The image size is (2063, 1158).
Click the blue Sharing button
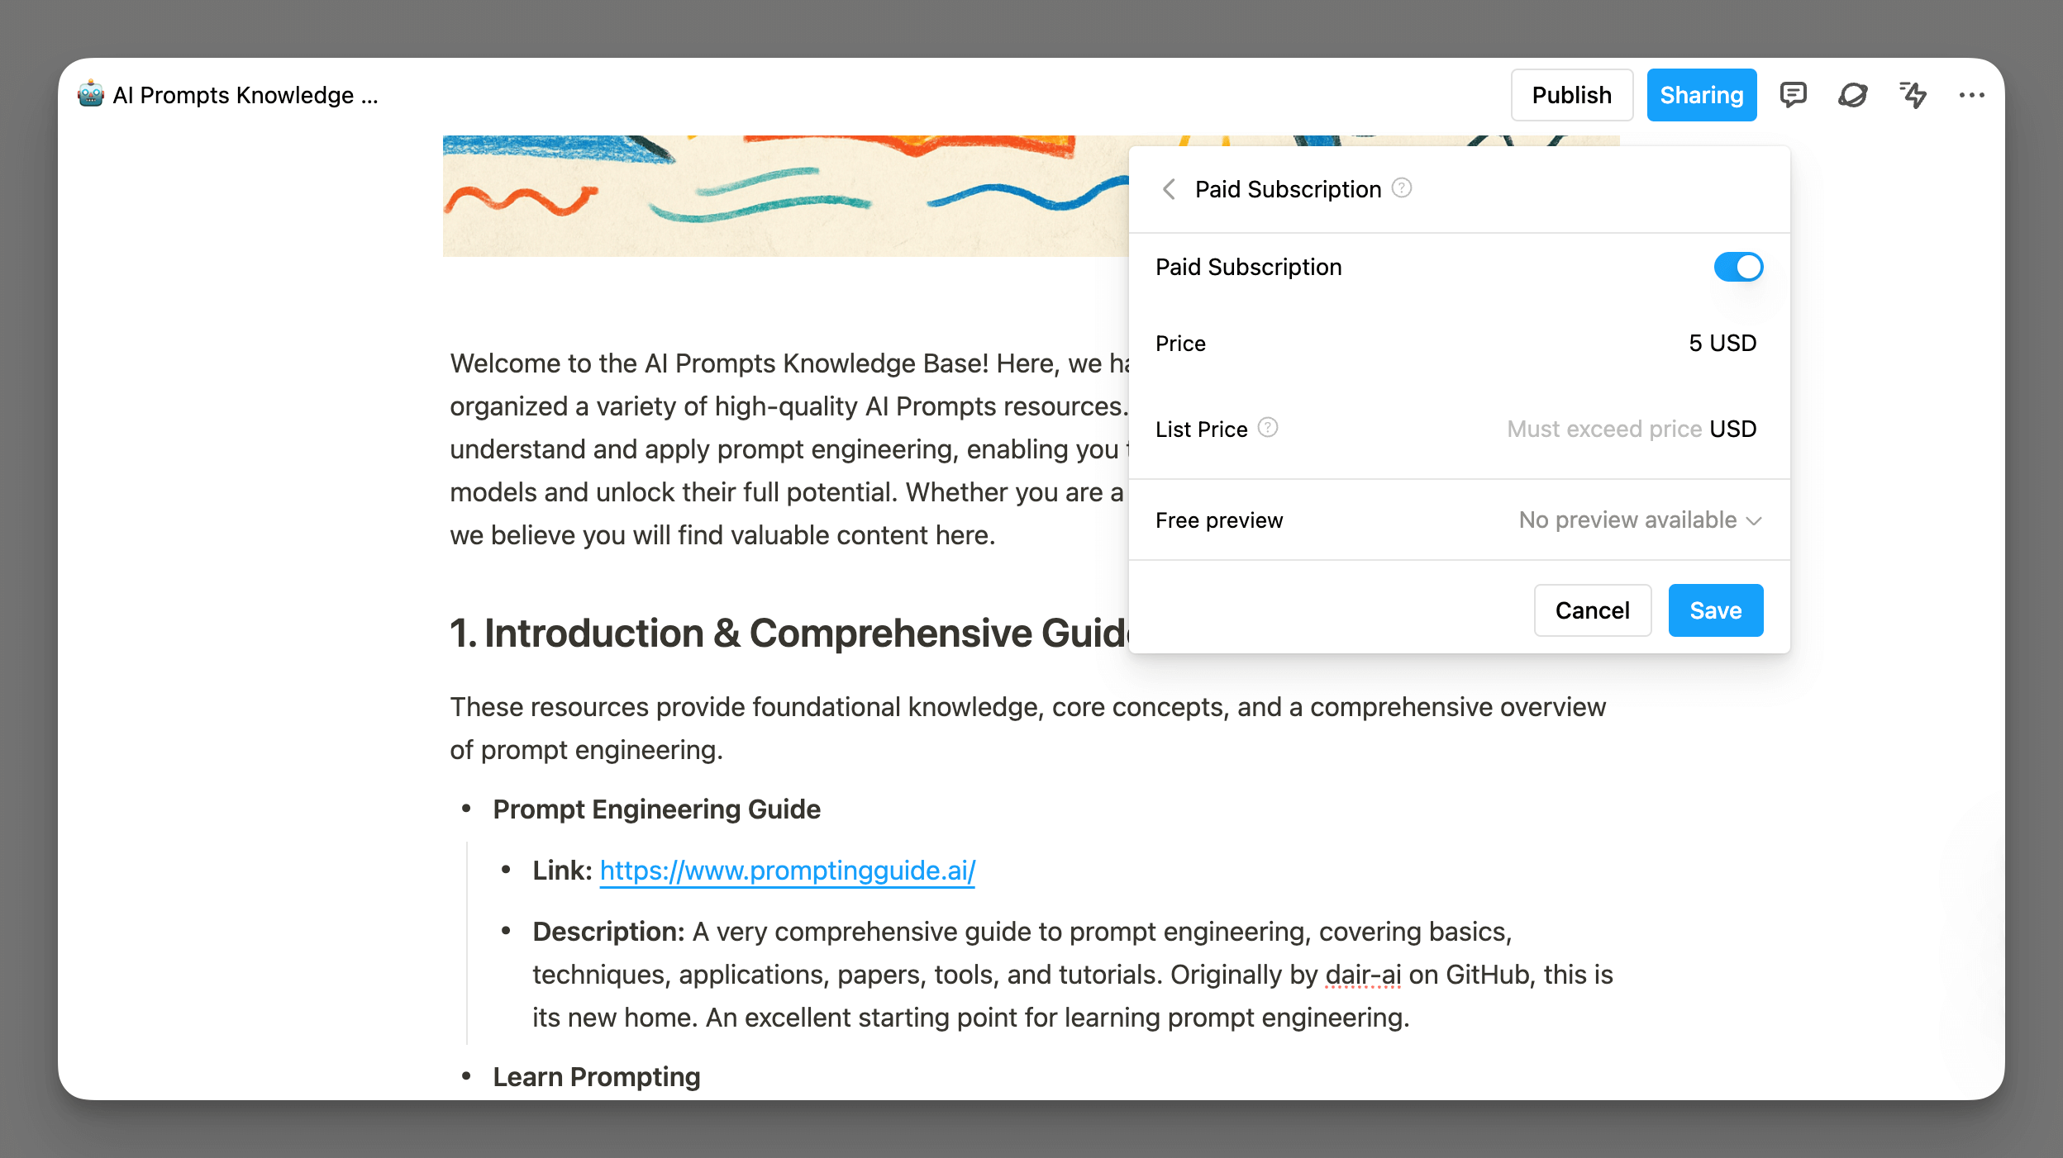1701,95
